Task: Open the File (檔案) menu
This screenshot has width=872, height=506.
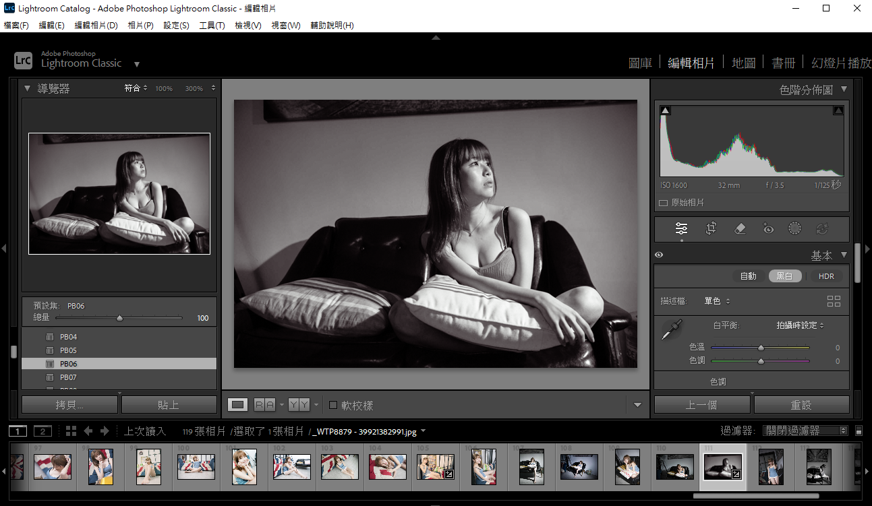Action: [16, 26]
